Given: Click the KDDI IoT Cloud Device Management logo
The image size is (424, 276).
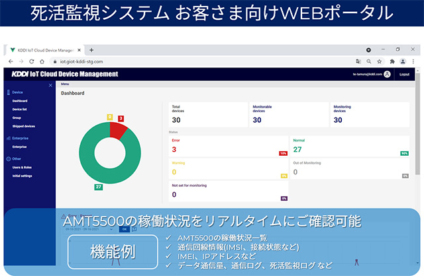Looking at the screenshot, I should click(x=65, y=74).
